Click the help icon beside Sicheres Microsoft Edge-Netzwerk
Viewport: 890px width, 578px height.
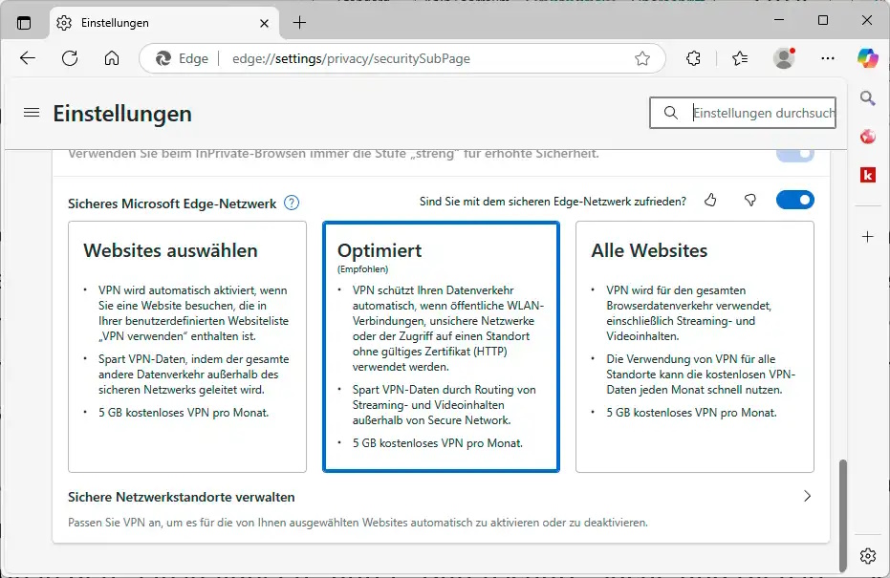tap(292, 203)
